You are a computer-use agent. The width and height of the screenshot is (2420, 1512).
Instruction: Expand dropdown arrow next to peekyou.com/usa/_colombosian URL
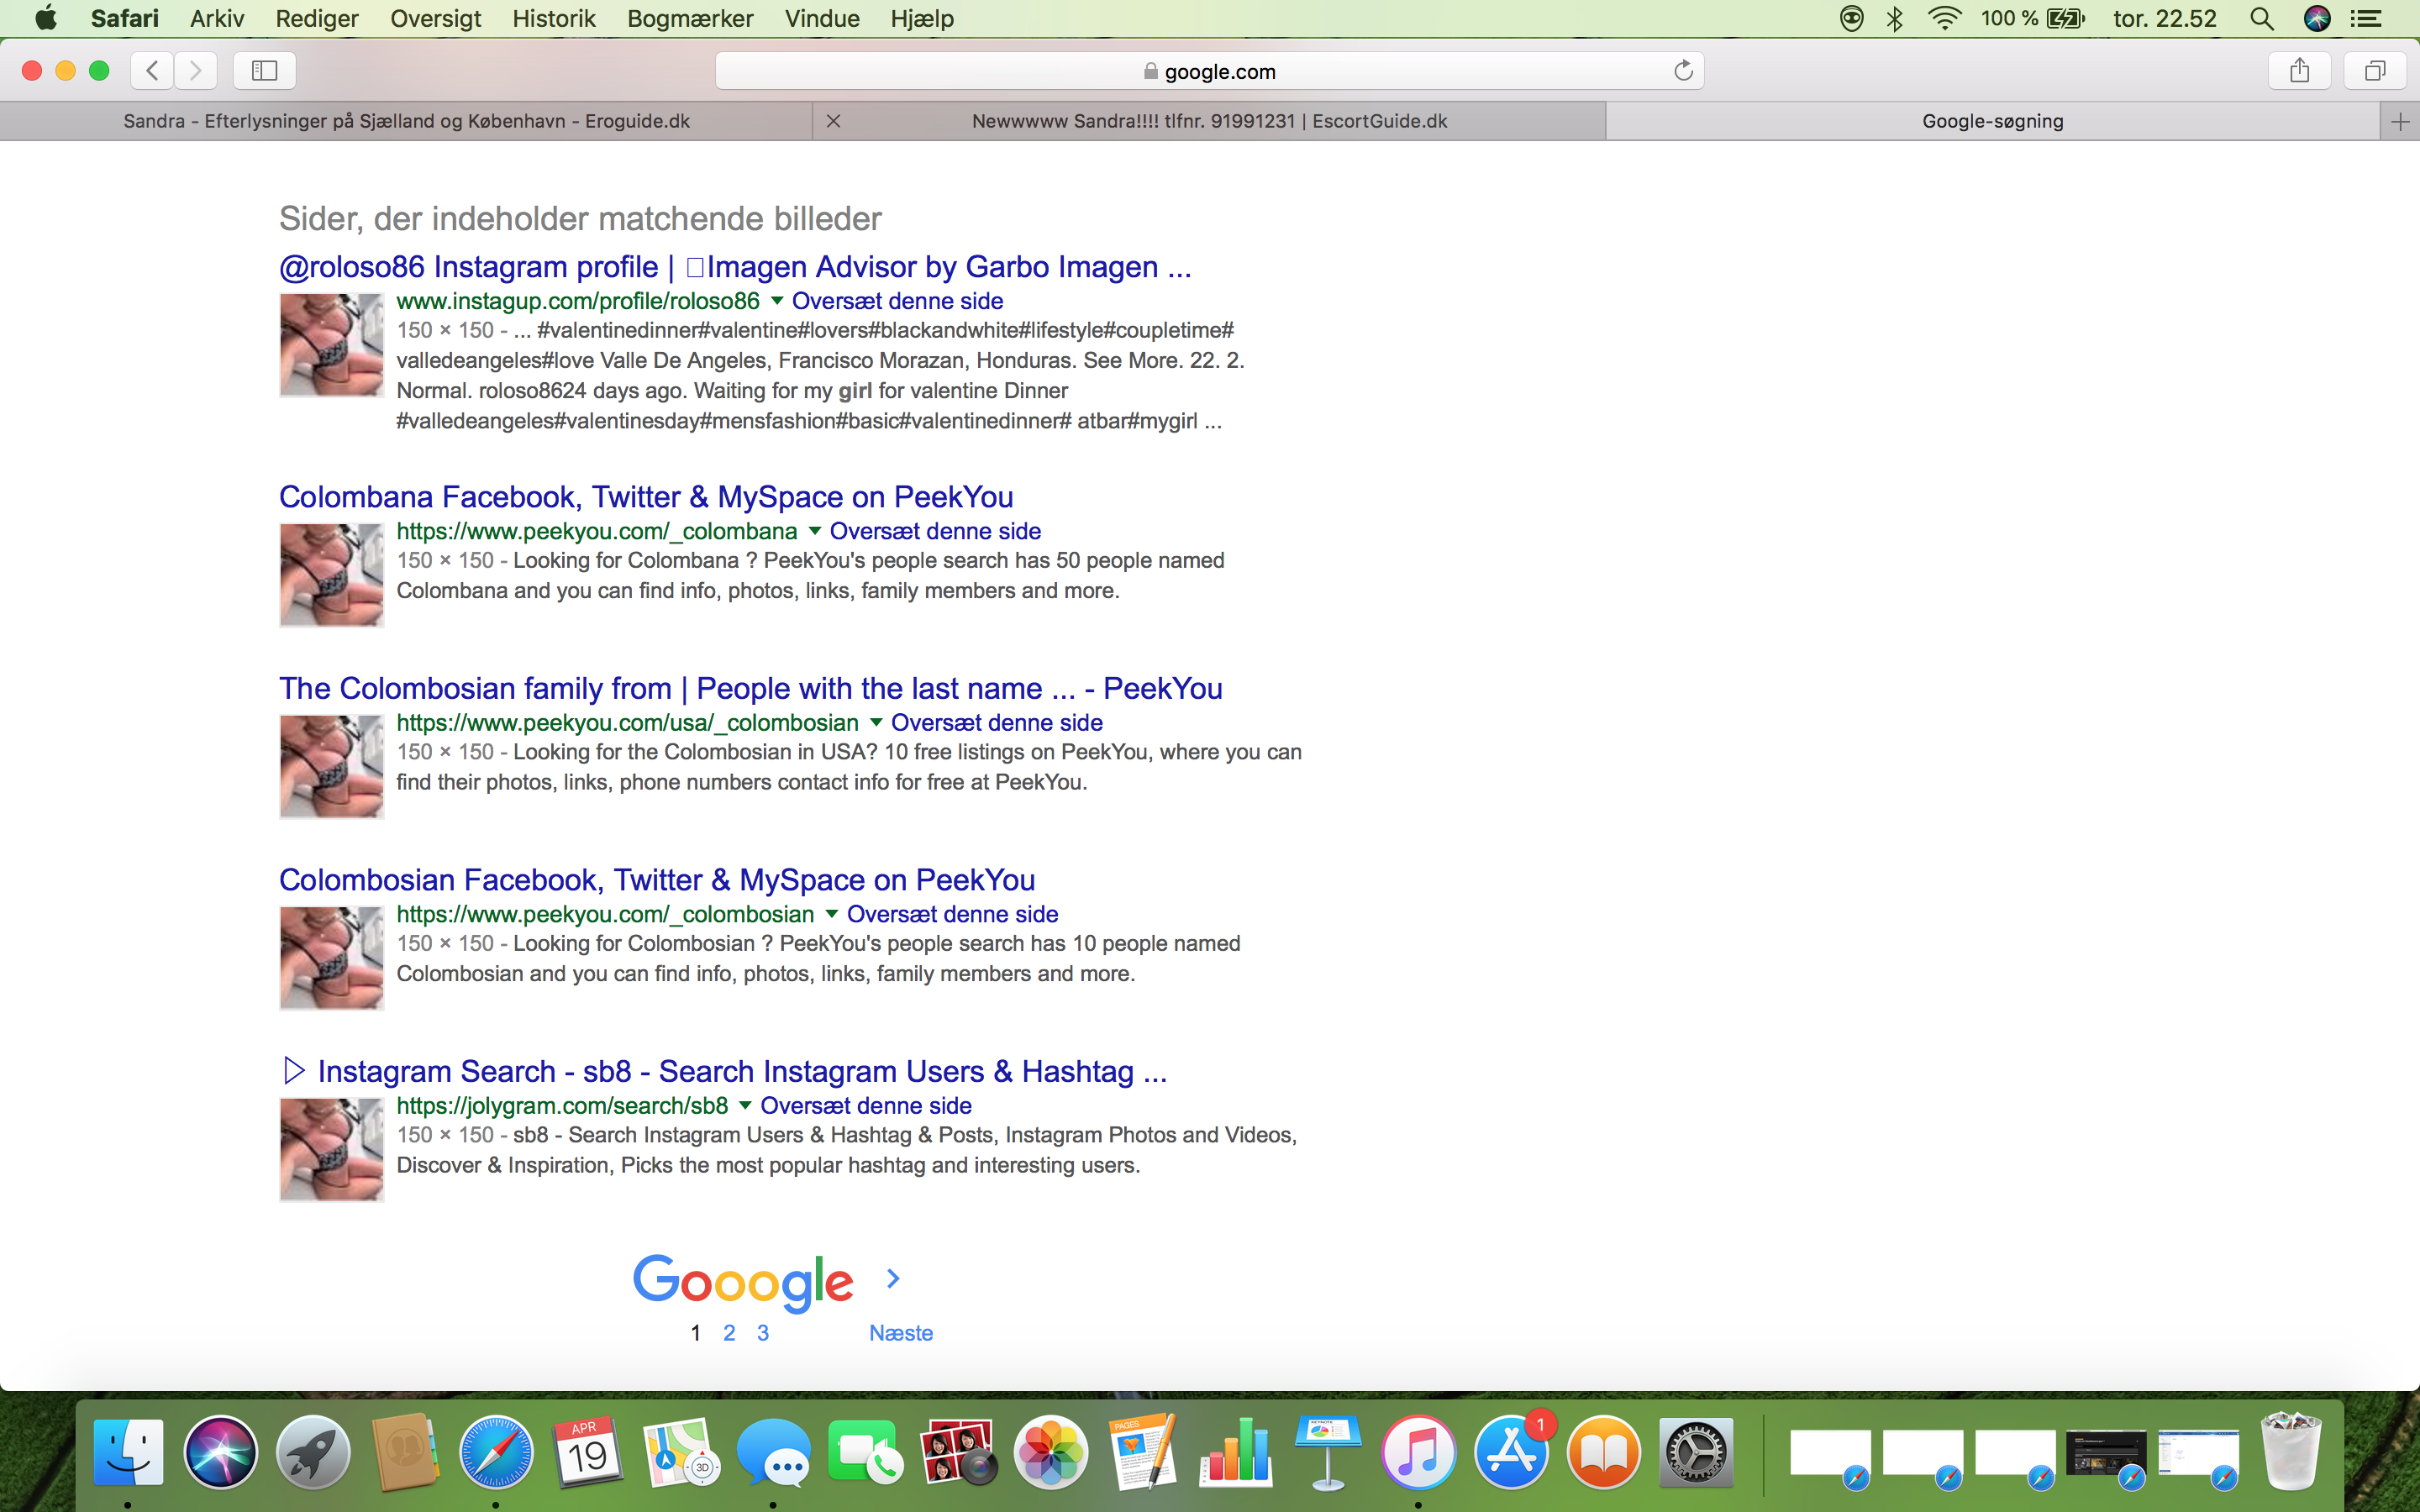point(876,723)
